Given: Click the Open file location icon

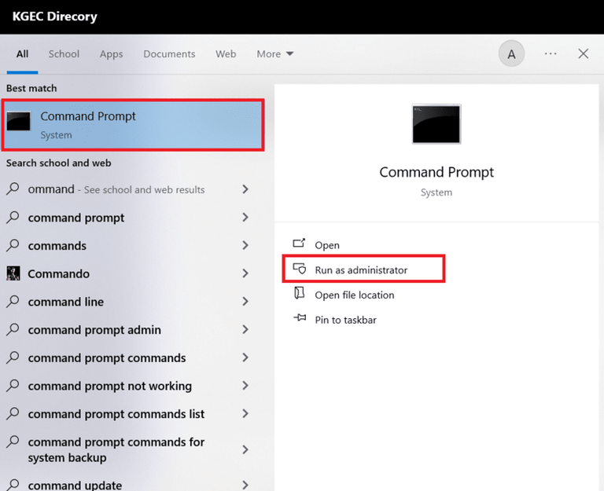Looking at the screenshot, I should [299, 294].
